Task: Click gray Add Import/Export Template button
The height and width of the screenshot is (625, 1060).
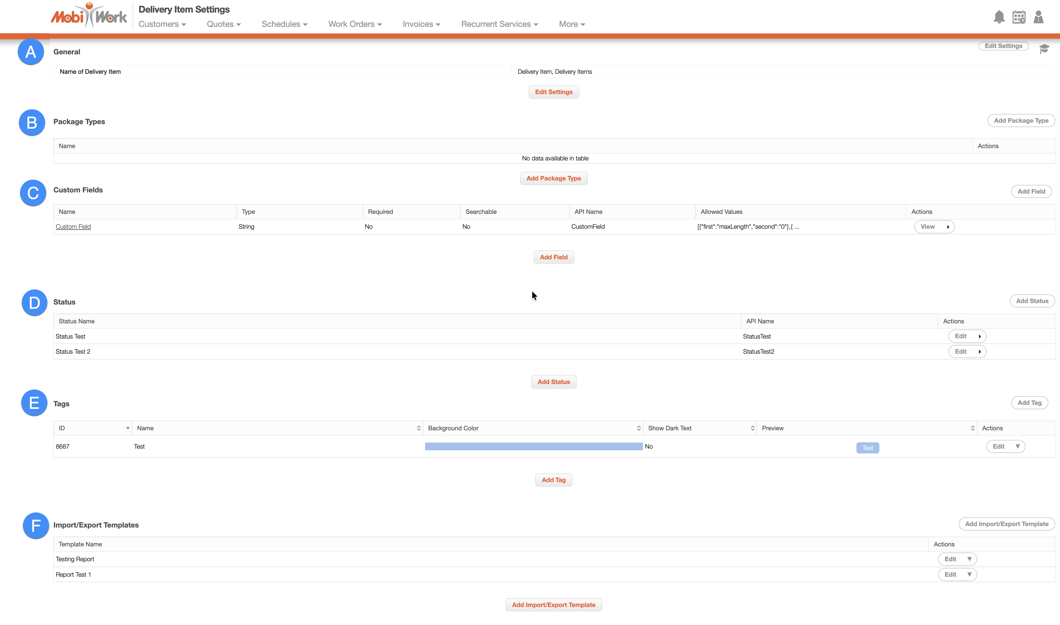Action: 1007,524
